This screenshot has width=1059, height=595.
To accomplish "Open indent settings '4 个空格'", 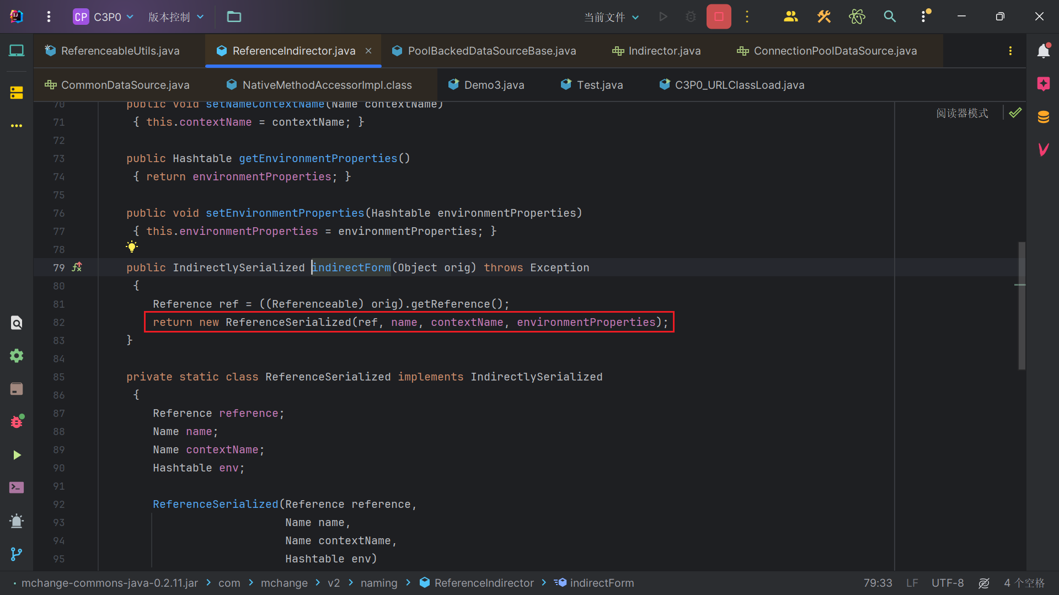I will (1024, 583).
